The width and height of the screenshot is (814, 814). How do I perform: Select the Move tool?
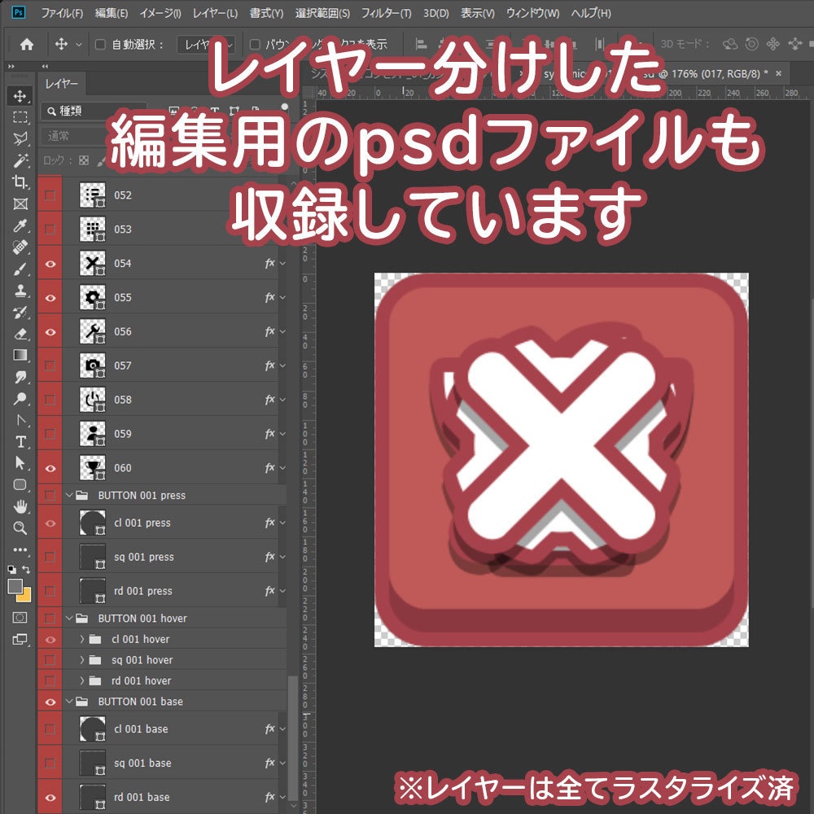point(20,96)
